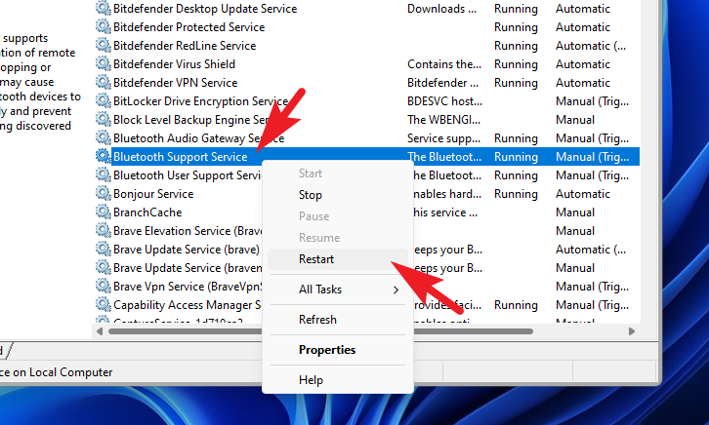
Task: Select Bitdefender Protected Service row
Action: point(189,27)
